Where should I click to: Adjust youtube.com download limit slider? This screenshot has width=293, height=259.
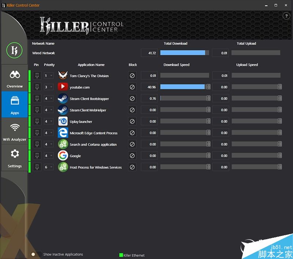click(x=208, y=87)
